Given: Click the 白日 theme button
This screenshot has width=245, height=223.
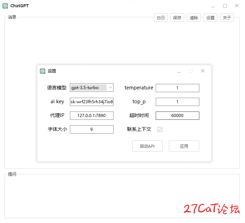Looking at the screenshot, I should [161, 18].
